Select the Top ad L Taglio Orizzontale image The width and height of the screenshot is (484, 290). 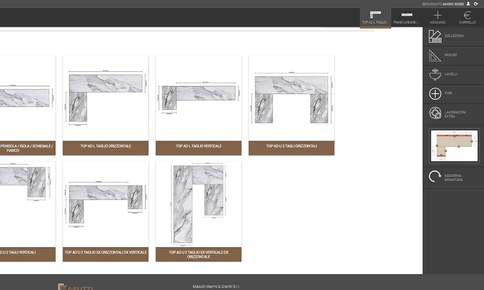106,98
